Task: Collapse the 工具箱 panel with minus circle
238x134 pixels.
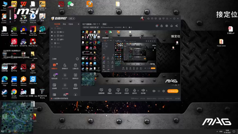Action: tap(77, 59)
